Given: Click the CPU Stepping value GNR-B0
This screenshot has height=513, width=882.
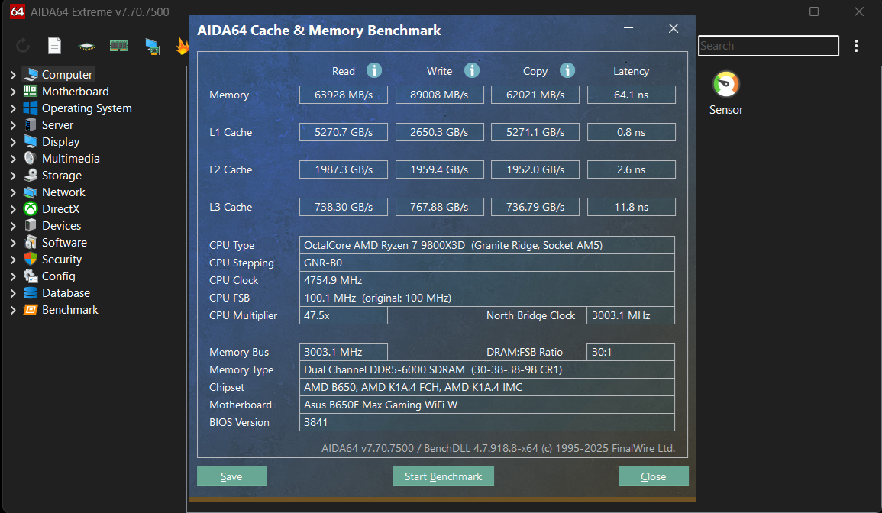Looking at the screenshot, I should [x=487, y=263].
